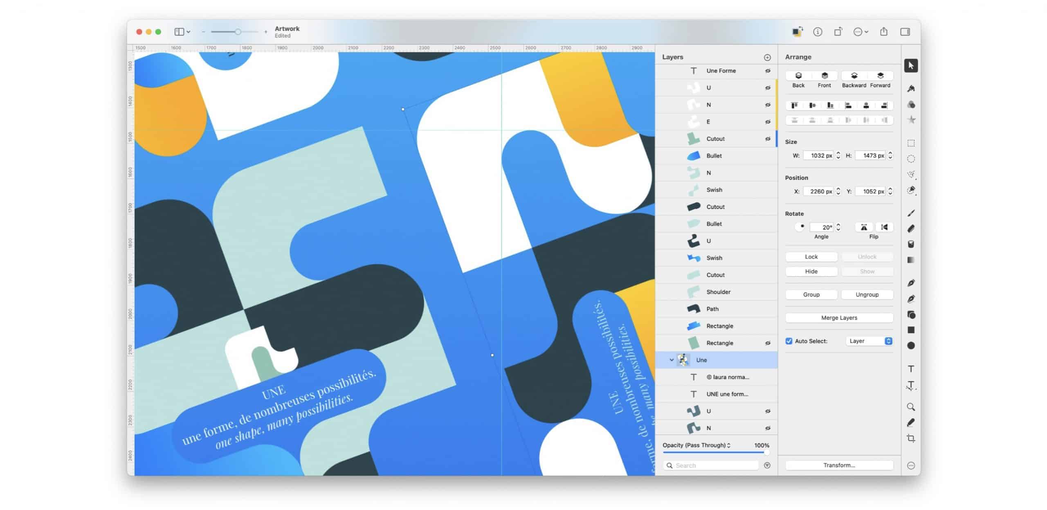
Task: Select the Arrange arrow tool
Action: 911,65
